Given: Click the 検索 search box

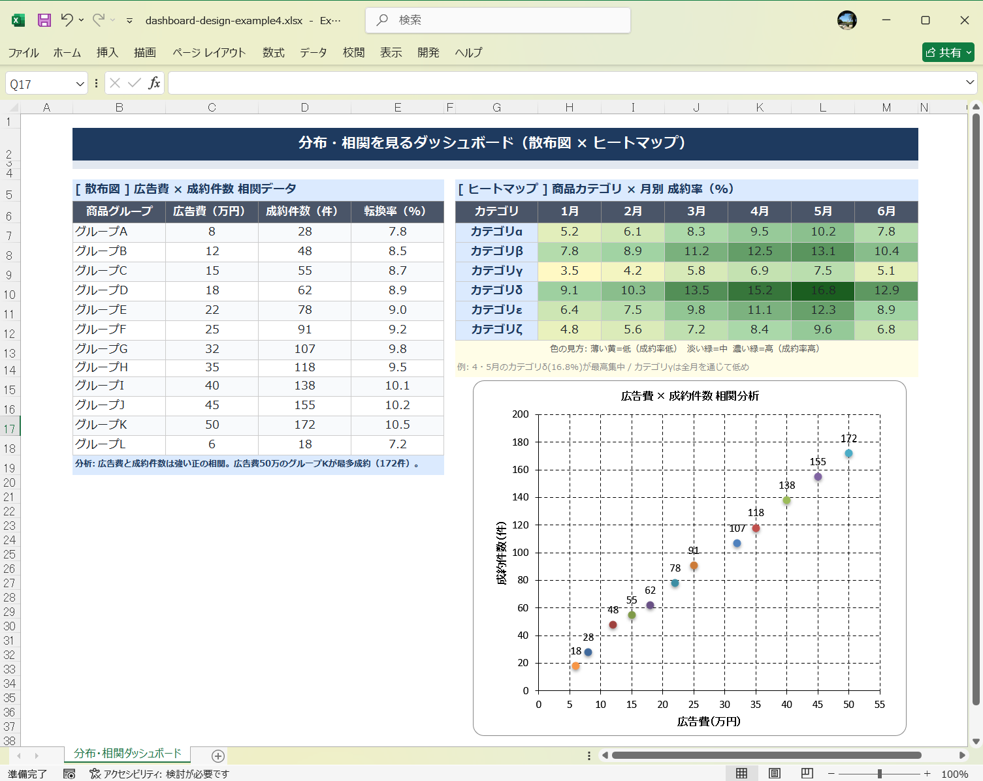Looking at the screenshot, I should point(498,20).
